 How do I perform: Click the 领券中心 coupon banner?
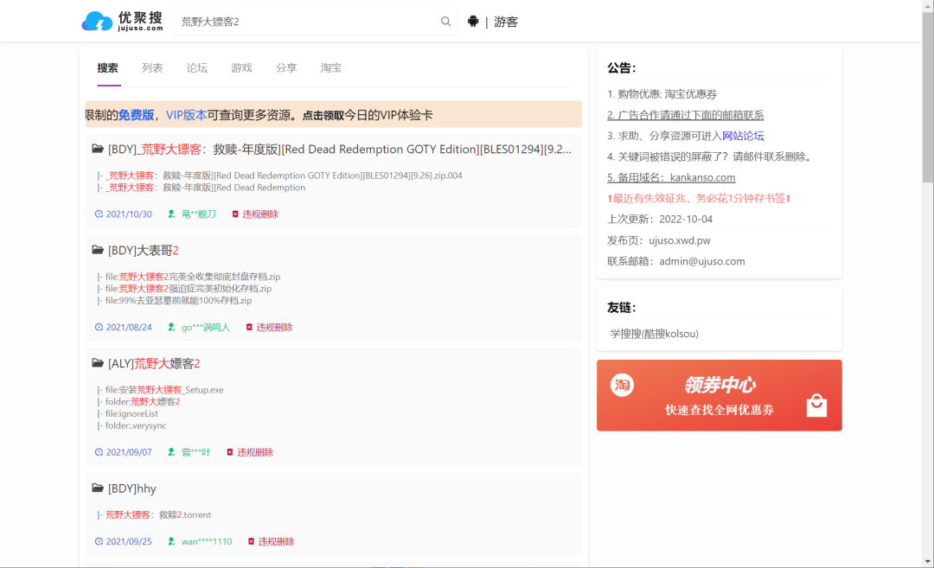[x=719, y=395]
